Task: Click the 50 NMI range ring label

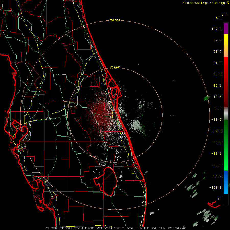Action: click(115, 68)
